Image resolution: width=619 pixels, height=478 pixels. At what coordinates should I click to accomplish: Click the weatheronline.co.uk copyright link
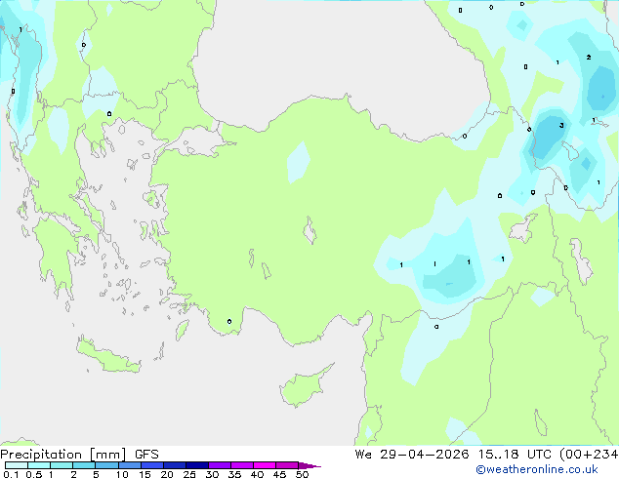pyautogui.click(x=537, y=469)
